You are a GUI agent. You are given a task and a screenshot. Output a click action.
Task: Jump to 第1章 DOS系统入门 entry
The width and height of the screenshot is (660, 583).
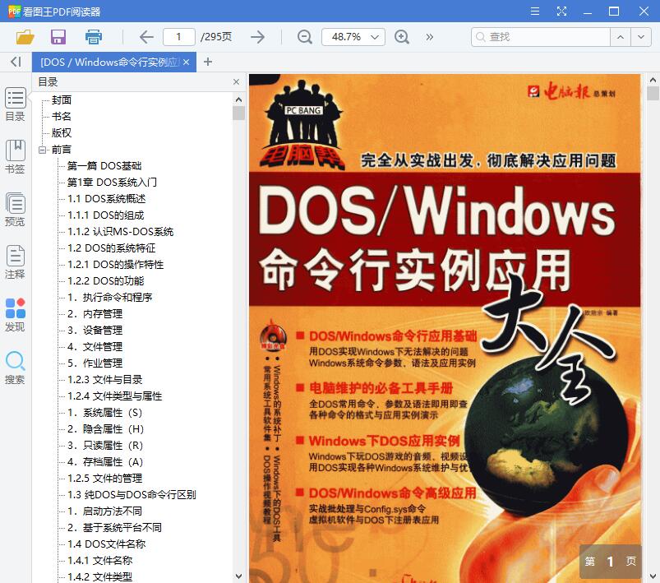tap(112, 183)
